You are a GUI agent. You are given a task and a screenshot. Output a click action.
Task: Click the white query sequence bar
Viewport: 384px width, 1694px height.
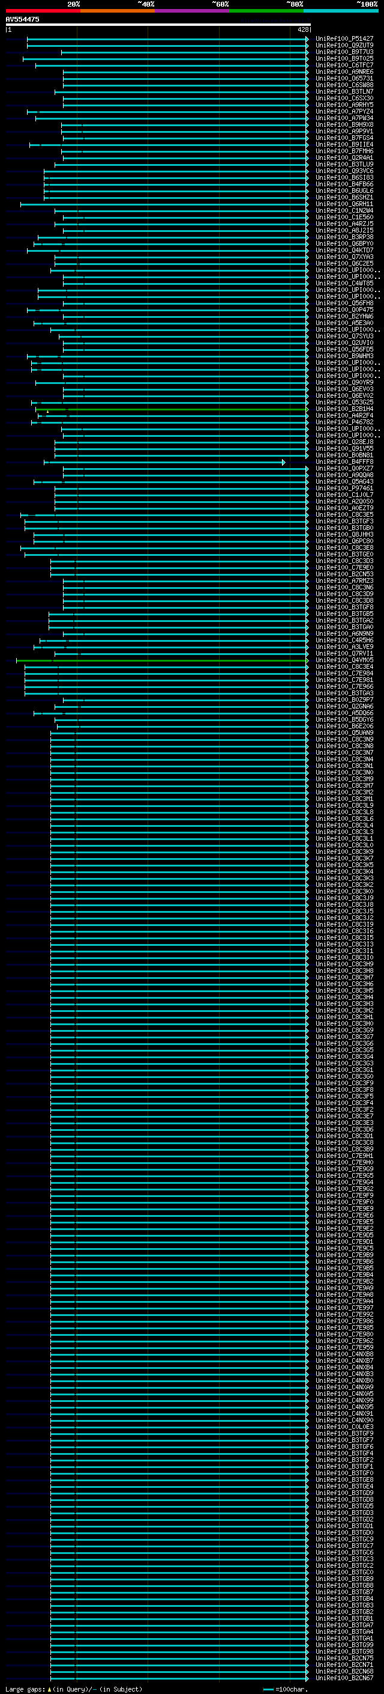click(158, 24)
